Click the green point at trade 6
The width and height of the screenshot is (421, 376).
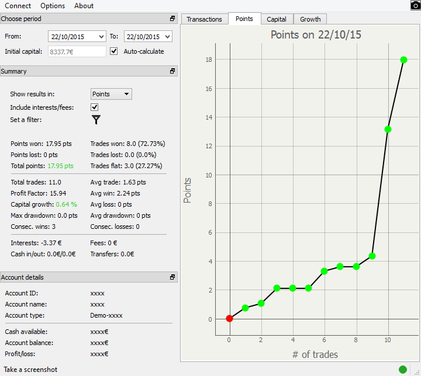coord(324,271)
